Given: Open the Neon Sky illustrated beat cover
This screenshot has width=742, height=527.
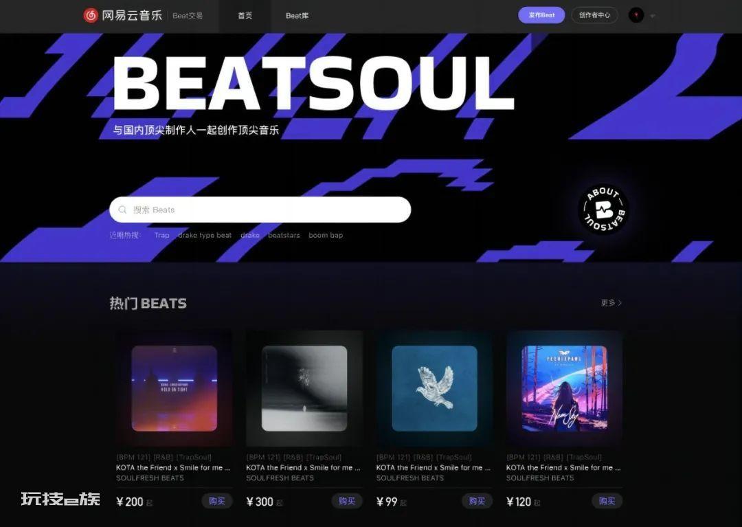Looking at the screenshot, I should 565,388.
